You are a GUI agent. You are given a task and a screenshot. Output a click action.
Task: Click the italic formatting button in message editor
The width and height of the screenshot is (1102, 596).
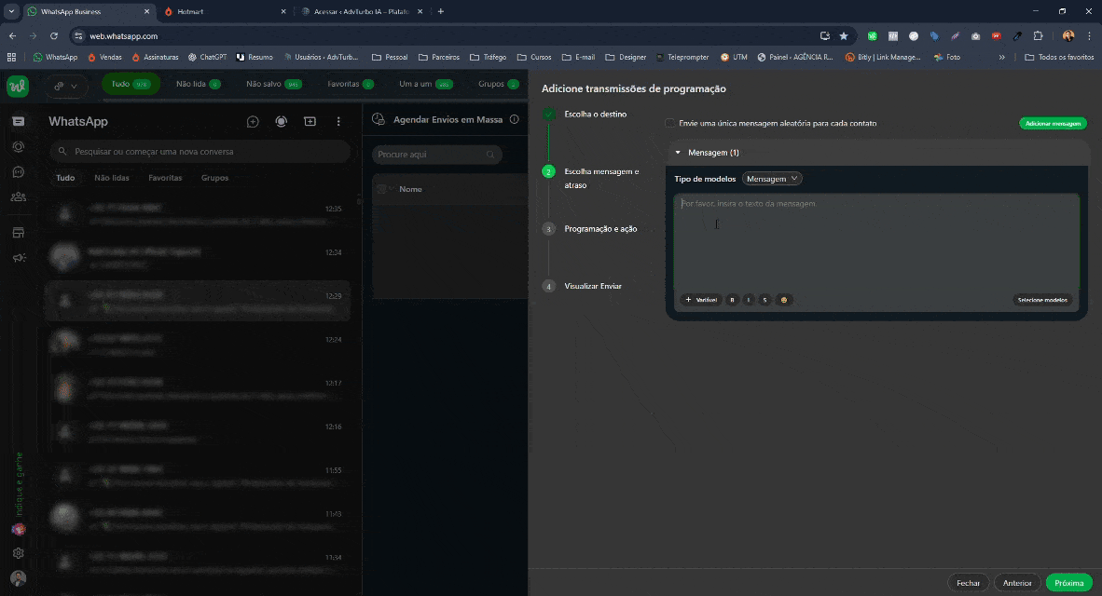(x=749, y=300)
